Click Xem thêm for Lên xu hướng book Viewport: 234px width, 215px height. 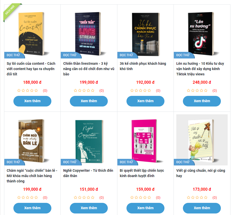tap(202, 101)
